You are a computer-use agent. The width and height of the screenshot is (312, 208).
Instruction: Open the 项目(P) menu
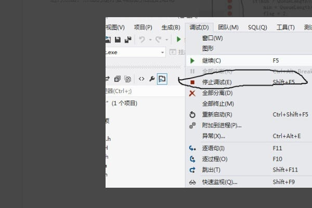pyautogui.click(x=143, y=27)
